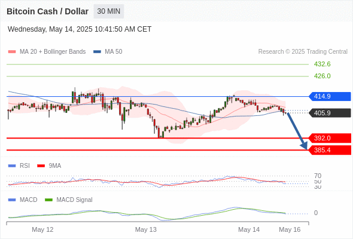The image size is (353, 239).
Task: Click the RSI legend swatch
Action: (12, 166)
